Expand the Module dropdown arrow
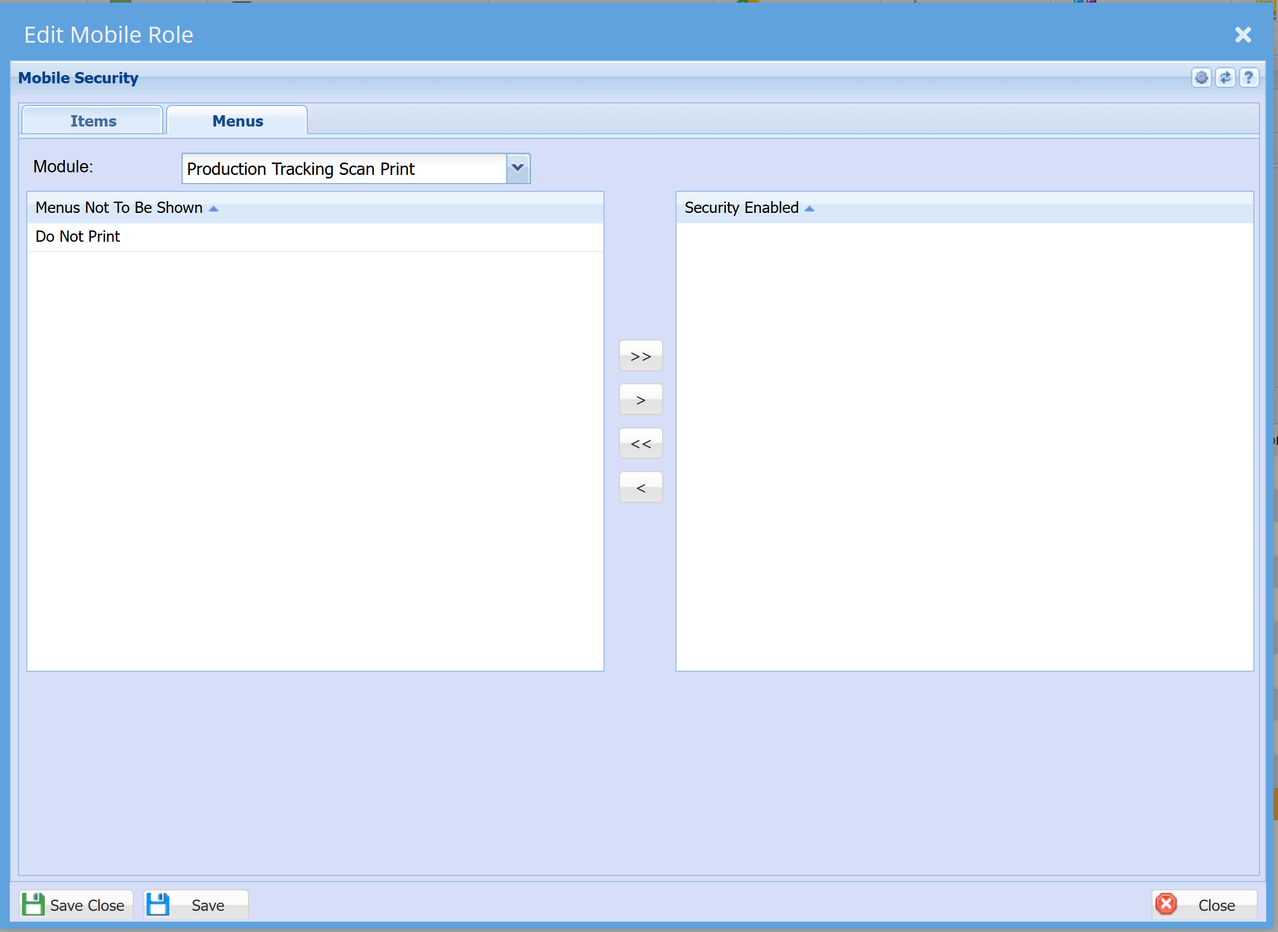This screenshot has width=1278, height=932. 518,168
